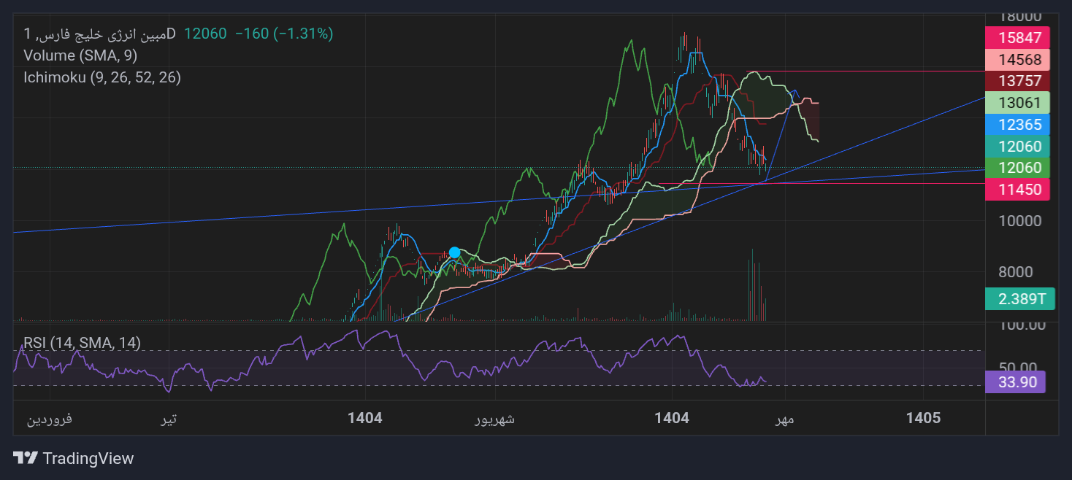The image size is (1072, 480).
Task: Click the 33.90 RSI value label
Action: point(1015,382)
